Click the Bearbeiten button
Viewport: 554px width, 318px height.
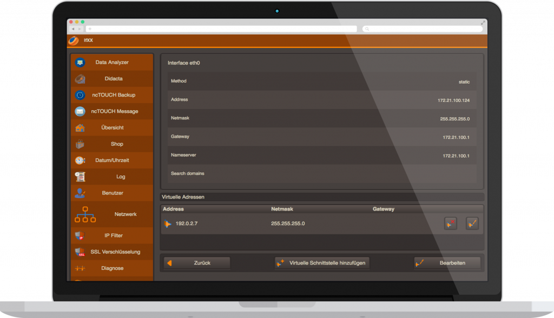pyautogui.click(x=447, y=263)
